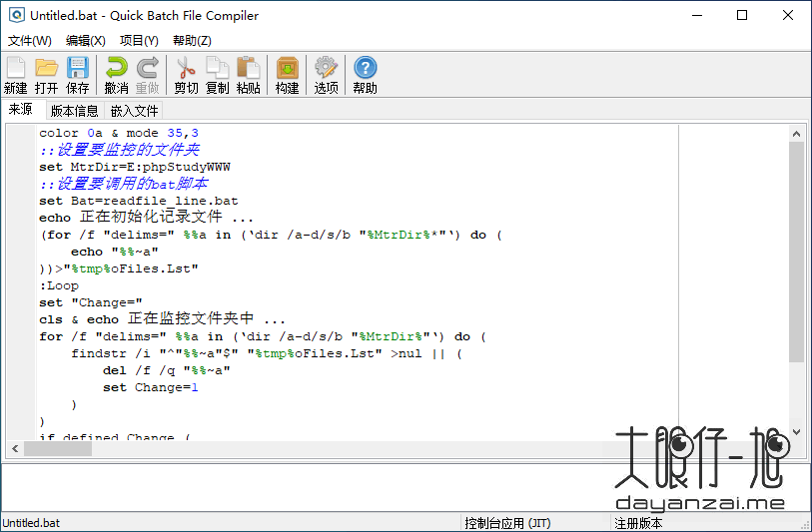
Task: Click the vertical scrollbar up arrow
Action: 796,134
